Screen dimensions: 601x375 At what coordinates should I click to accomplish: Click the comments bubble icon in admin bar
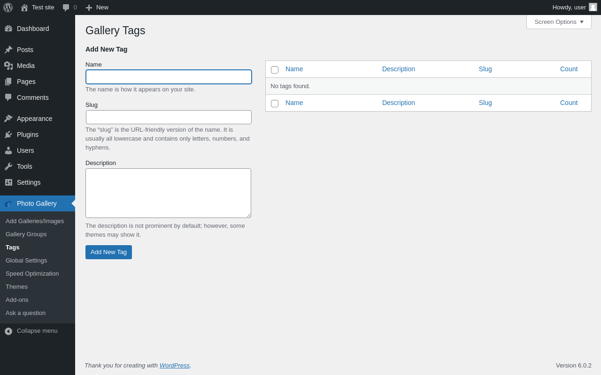[66, 7]
